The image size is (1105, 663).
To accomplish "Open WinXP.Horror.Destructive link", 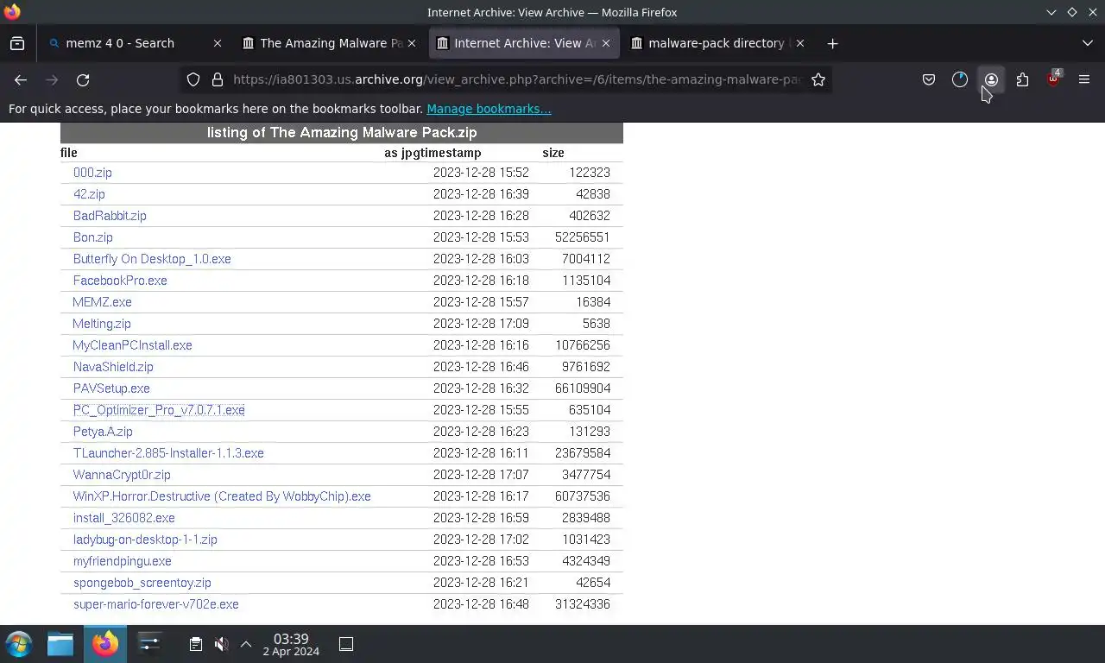I will (222, 496).
